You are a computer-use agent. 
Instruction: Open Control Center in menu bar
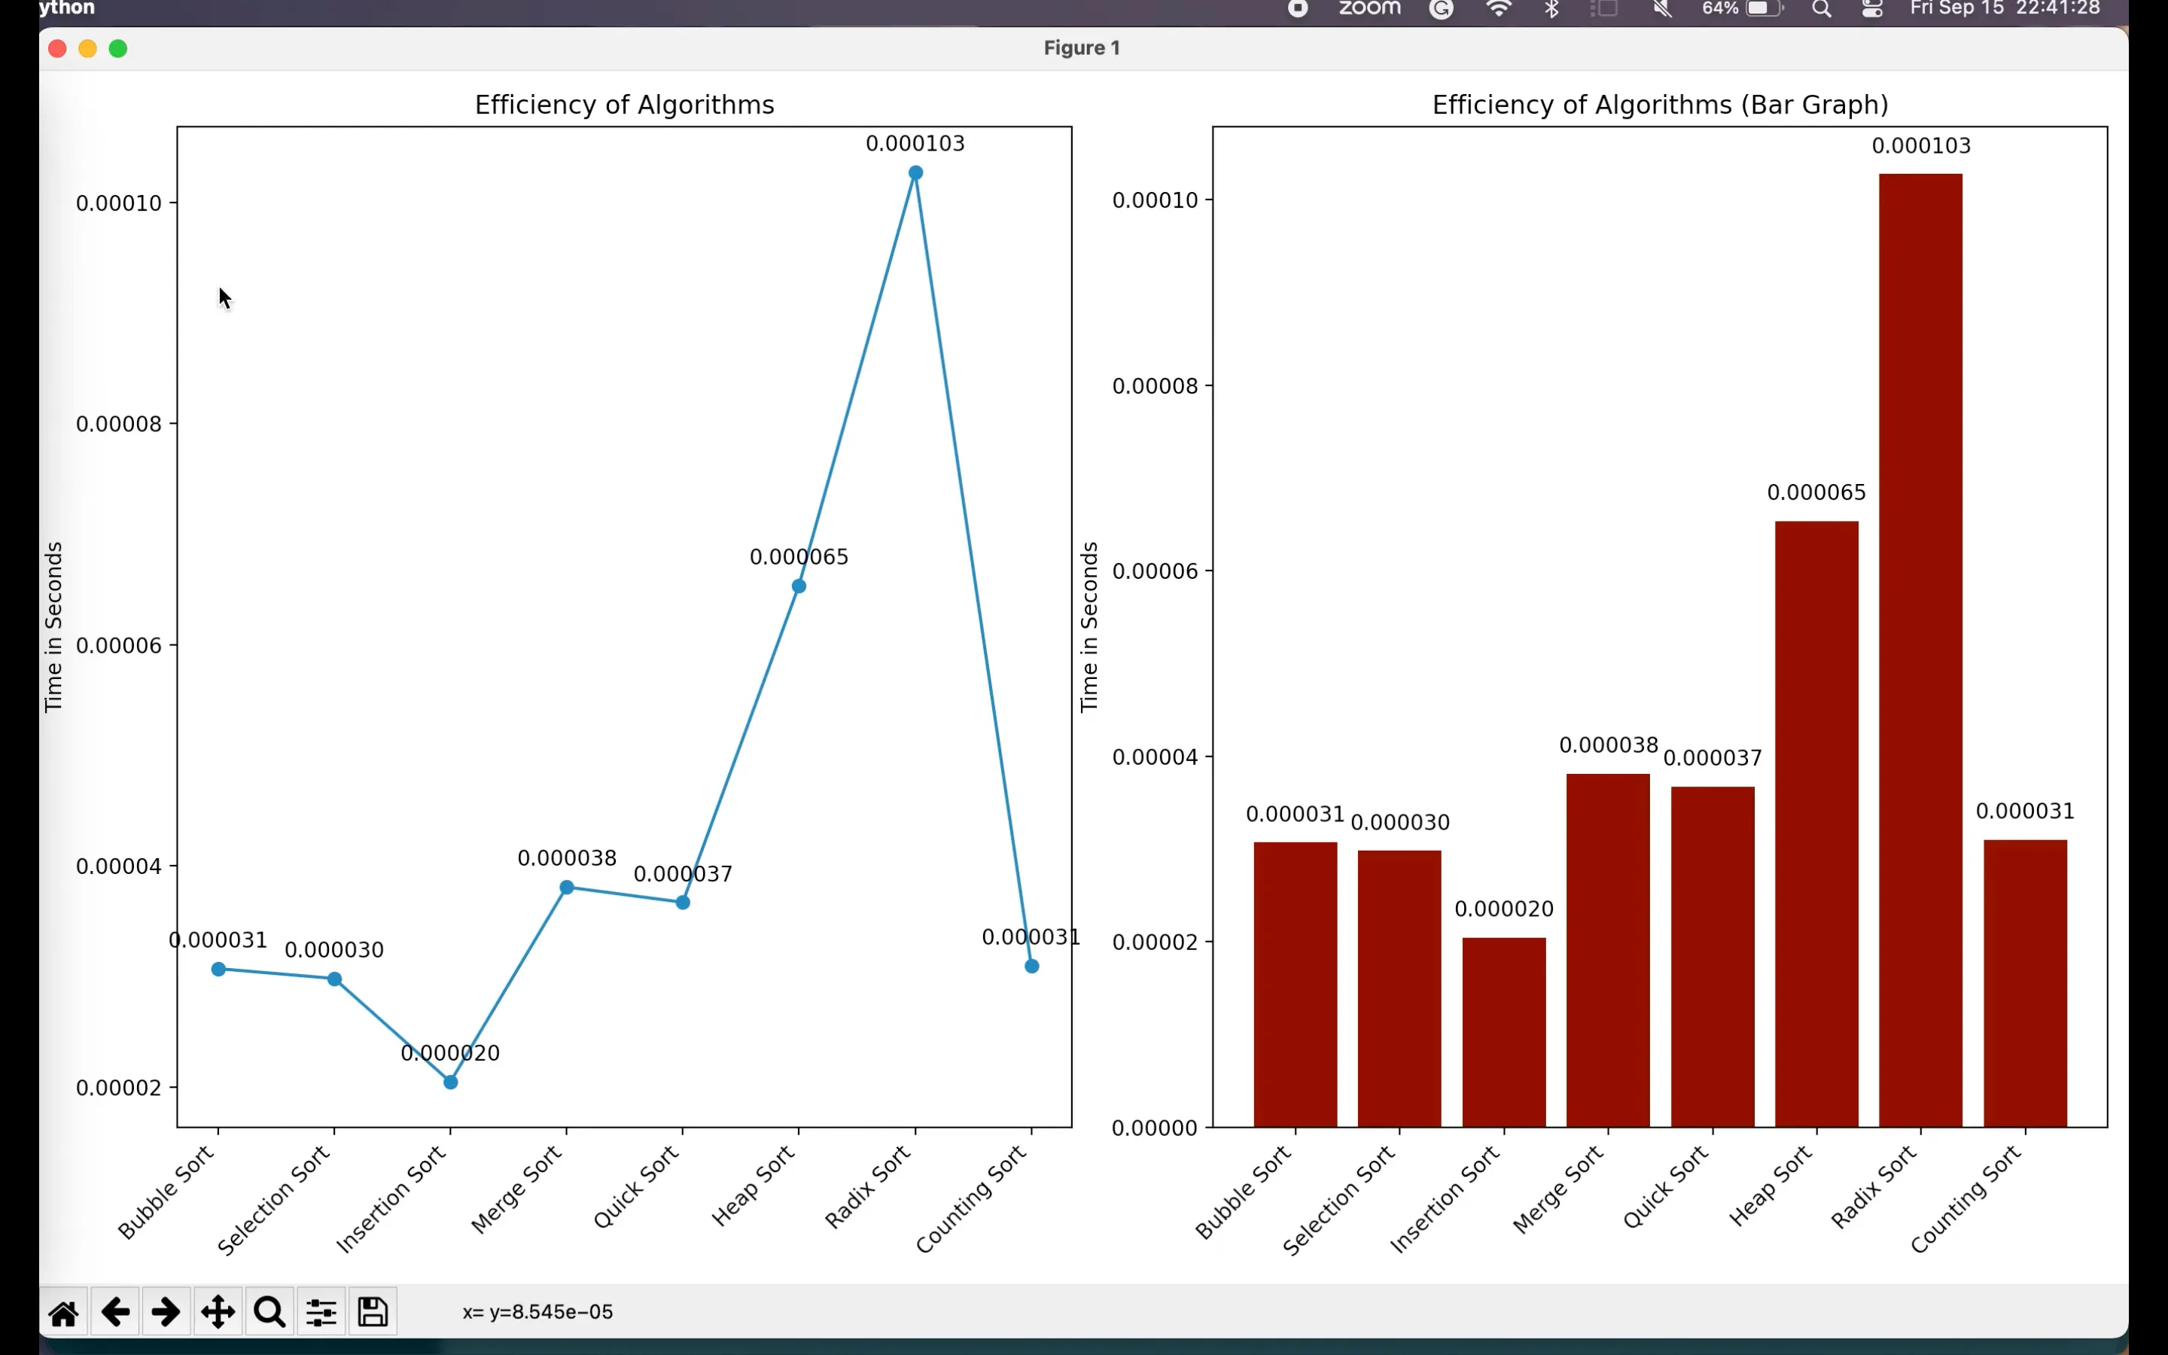[x=1872, y=9]
